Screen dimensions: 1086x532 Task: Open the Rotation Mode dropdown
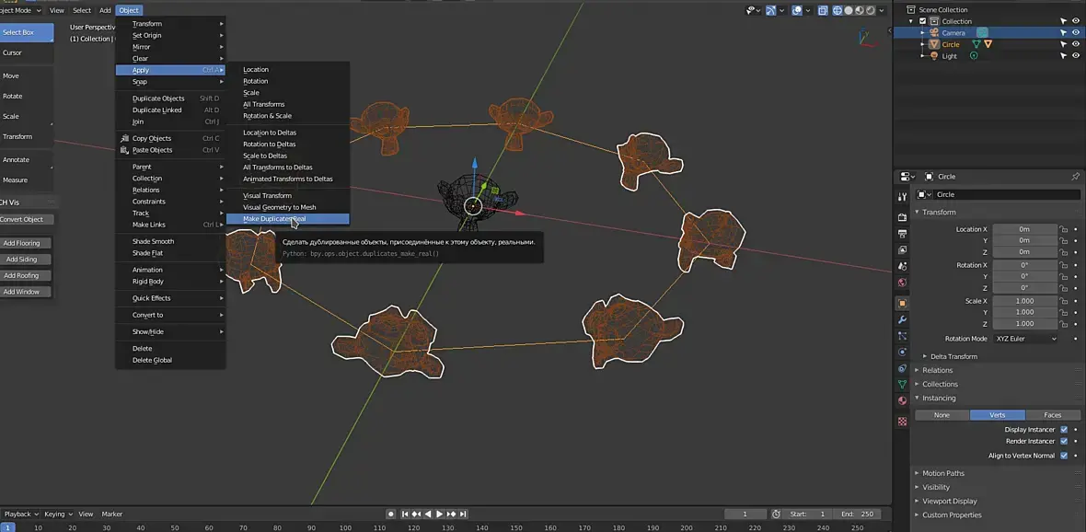pos(1025,339)
